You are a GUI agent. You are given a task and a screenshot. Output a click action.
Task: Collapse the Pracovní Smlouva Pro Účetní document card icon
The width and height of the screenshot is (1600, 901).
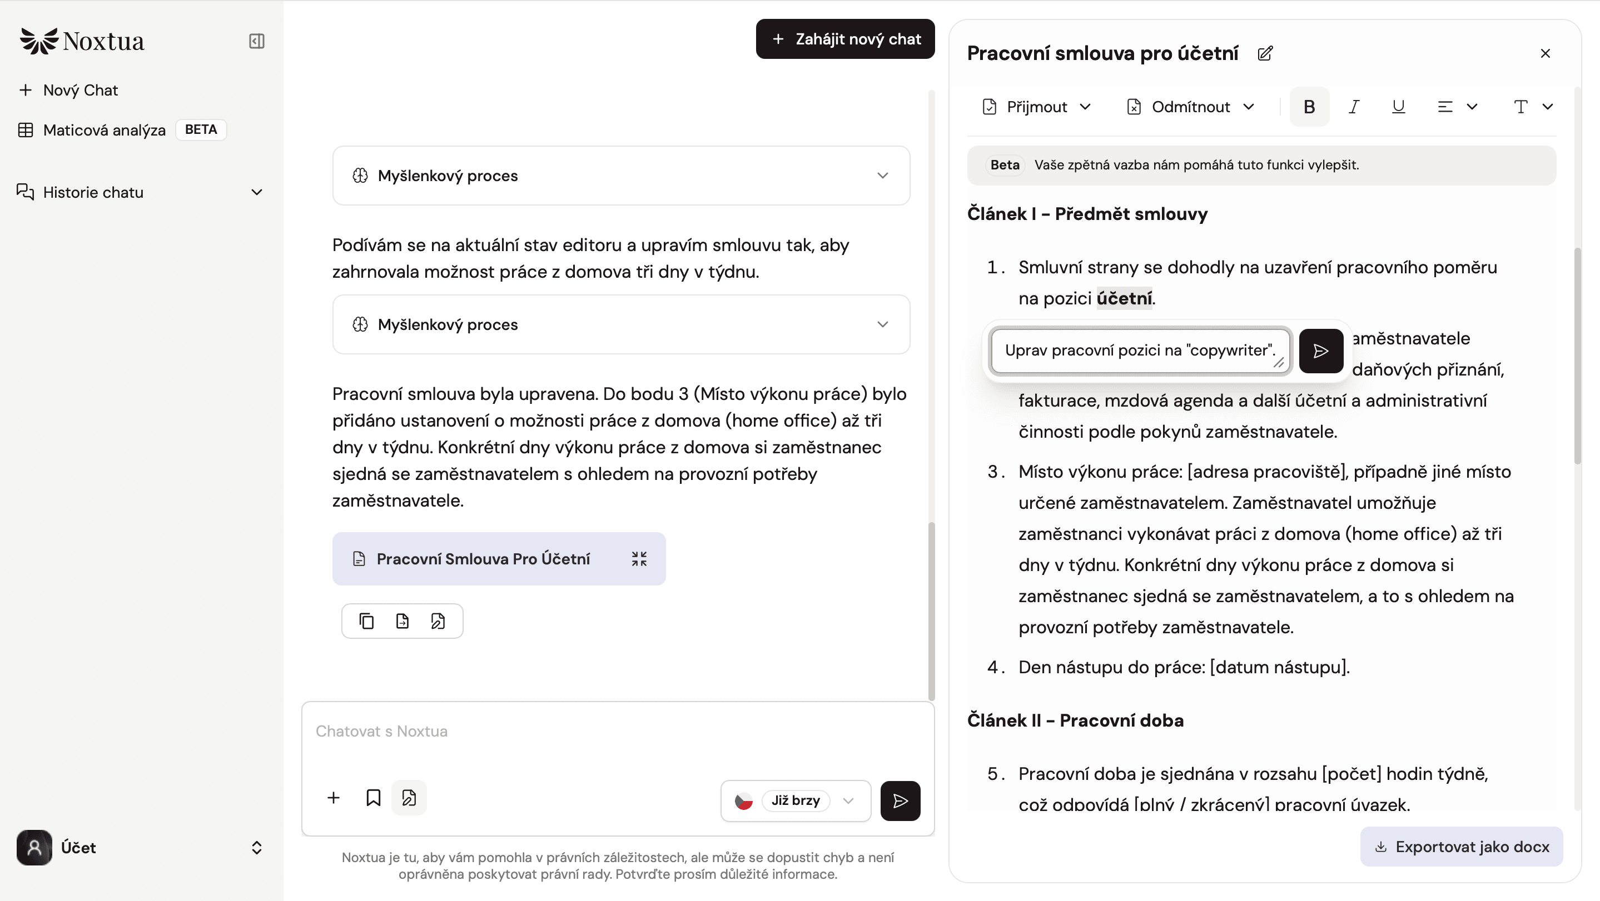point(639,558)
